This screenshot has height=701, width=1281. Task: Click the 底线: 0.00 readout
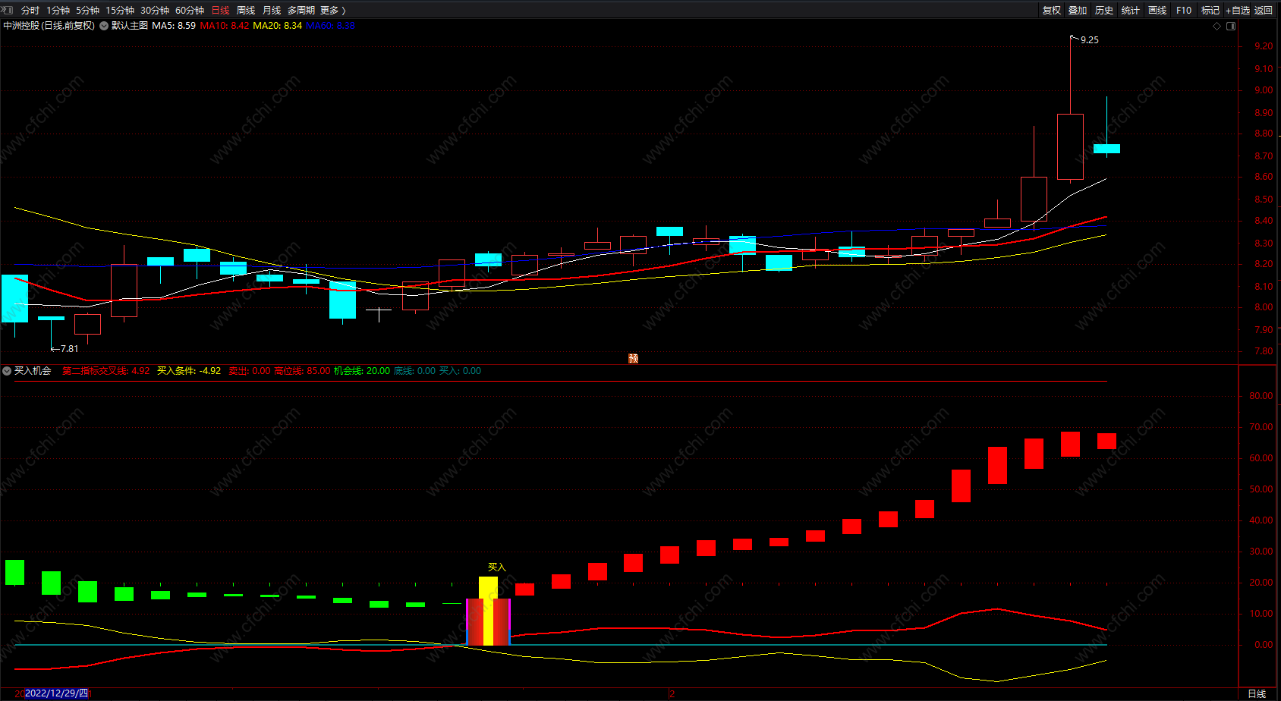tap(415, 371)
